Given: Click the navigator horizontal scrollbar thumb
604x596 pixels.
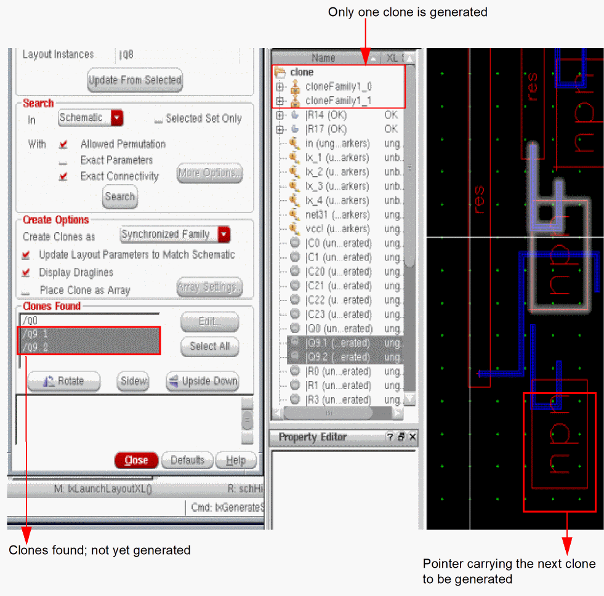Looking at the screenshot, I should [x=328, y=413].
